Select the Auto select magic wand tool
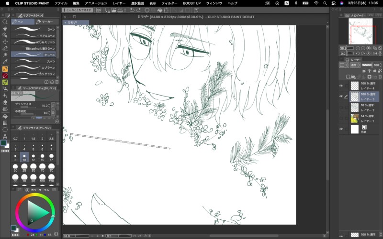383x239 pixels. click(x=5, y=54)
